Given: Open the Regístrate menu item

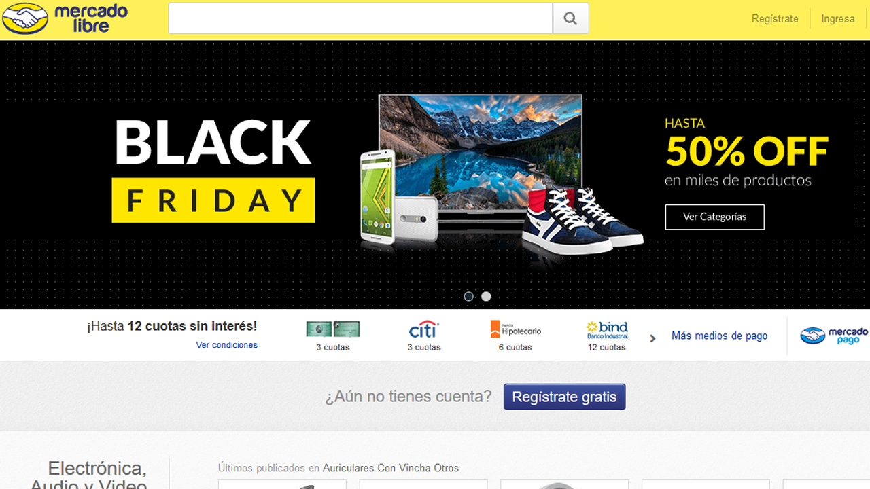Looking at the screenshot, I should [775, 18].
